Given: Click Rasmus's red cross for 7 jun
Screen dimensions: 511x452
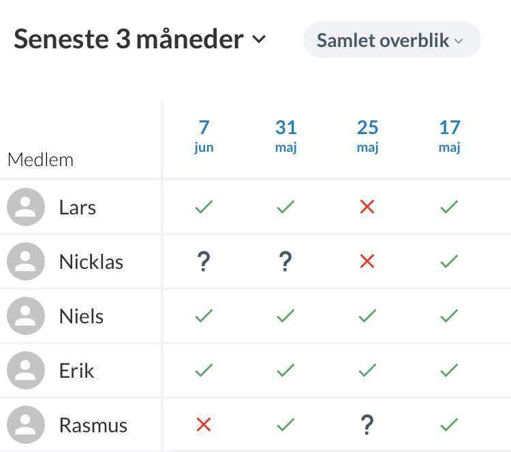Looking at the screenshot, I should pyautogui.click(x=204, y=425).
